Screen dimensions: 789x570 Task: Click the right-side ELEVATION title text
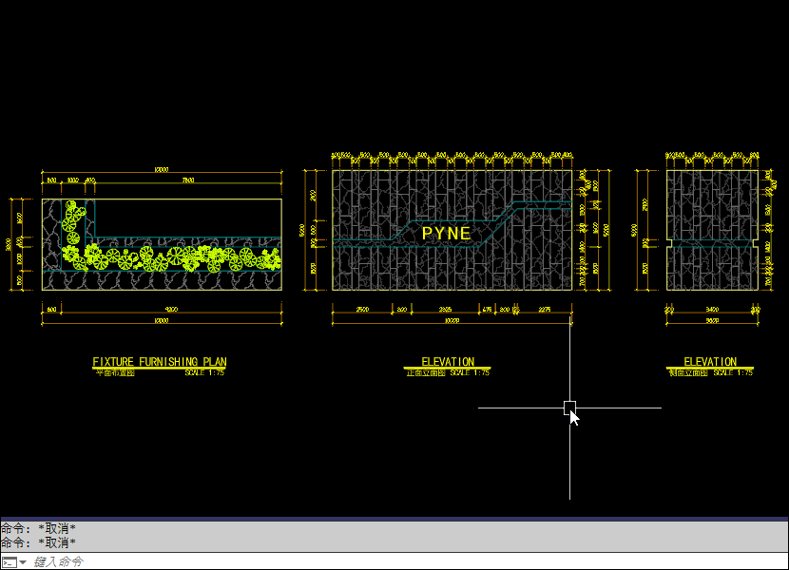pyautogui.click(x=710, y=362)
